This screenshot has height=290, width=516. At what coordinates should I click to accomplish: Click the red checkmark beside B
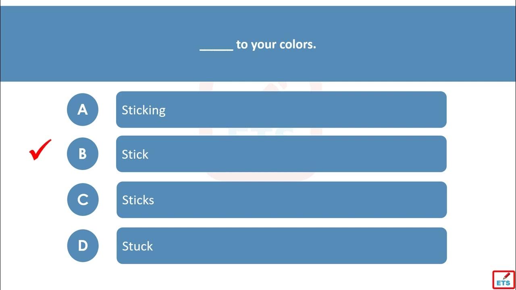40,149
